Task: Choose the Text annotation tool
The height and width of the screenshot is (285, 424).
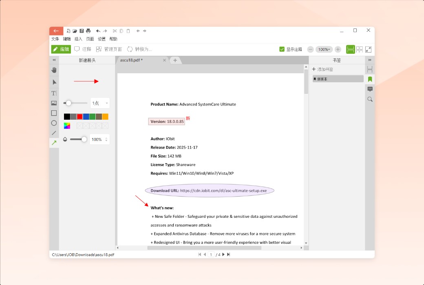Action: [53, 93]
